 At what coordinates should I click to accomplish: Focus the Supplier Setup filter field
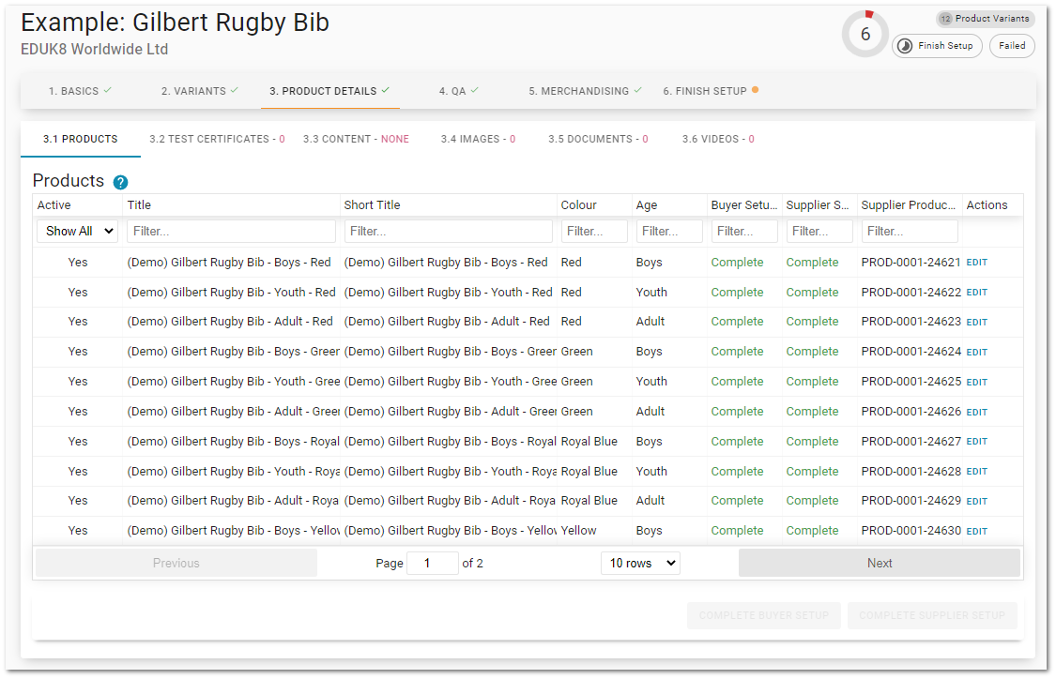[819, 232]
